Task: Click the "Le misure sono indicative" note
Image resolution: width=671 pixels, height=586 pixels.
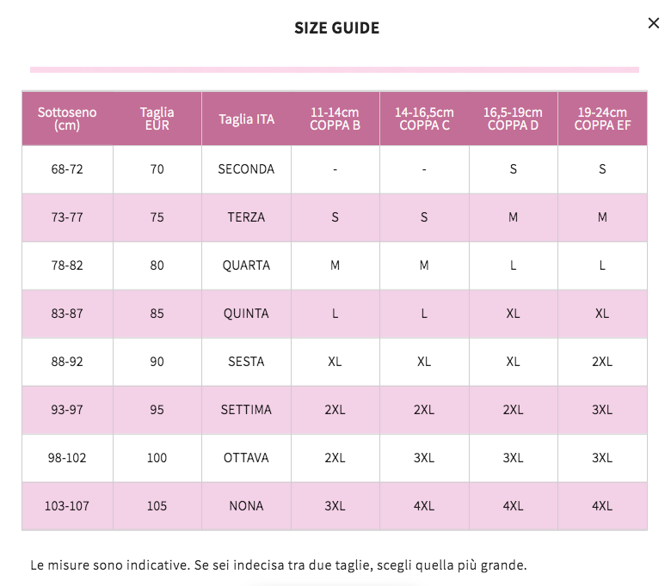Action: (278, 565)
